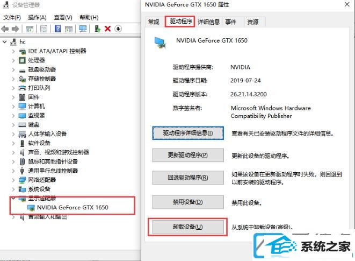Expand the 处理器 tree node
The height and width of the screenshot is (261, 355).
pos(13,60)
